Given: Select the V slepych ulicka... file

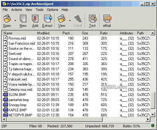Looking at the screenshot, I should coord(21,74).
